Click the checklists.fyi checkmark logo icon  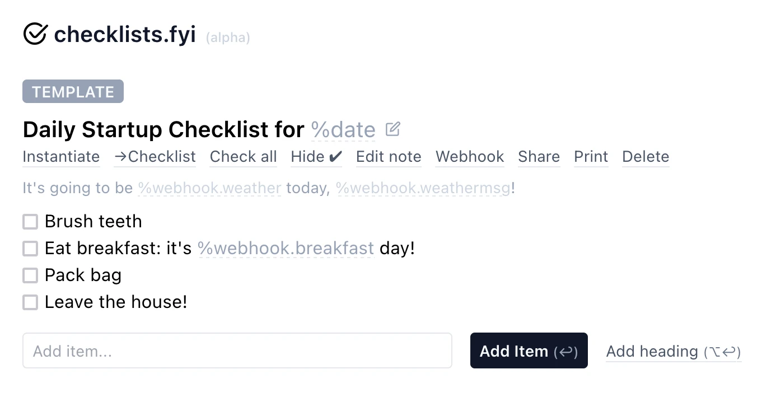tap(35, 34)
